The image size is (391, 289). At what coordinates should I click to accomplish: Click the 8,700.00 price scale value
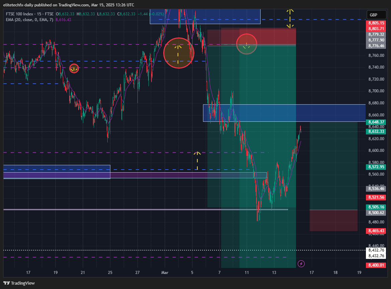[x=376, y=91]
